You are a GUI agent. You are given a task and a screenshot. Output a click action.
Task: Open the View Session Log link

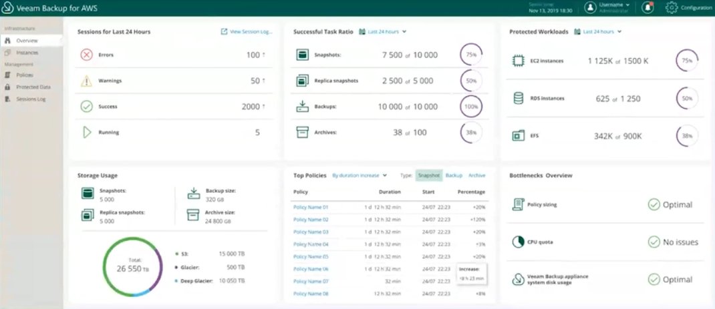(x=247, y=32)
